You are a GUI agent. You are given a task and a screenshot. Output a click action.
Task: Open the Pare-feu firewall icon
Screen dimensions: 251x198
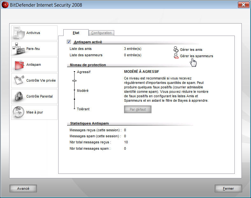(18, 49)
